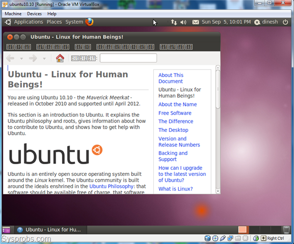
Task: Open the Trash icon in the bottom panel
Action: (x=286, y=230)
